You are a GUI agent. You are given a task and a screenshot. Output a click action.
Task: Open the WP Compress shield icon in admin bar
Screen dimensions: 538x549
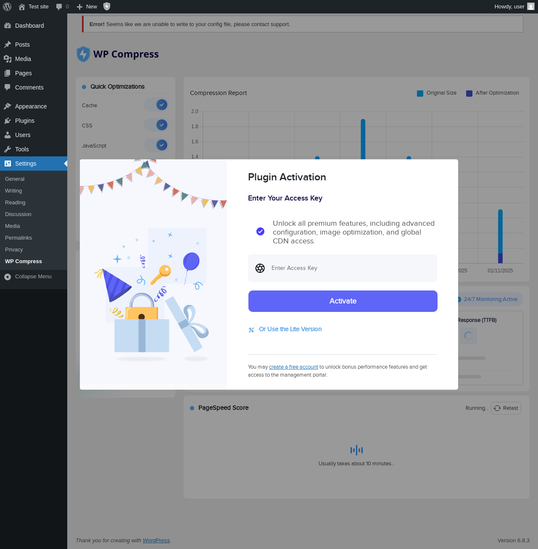(x=107, y=6)
